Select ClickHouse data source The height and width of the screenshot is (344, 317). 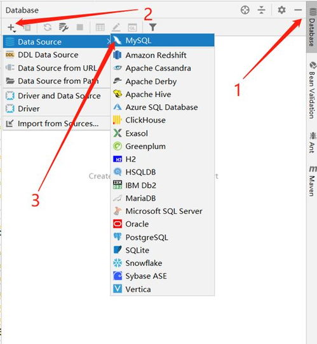coord(163,120)
